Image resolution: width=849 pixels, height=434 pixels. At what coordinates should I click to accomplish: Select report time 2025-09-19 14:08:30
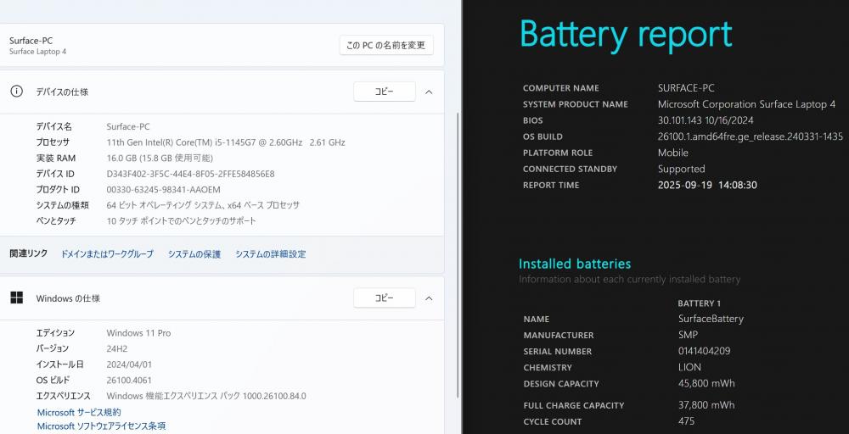(x=707, y=186)
